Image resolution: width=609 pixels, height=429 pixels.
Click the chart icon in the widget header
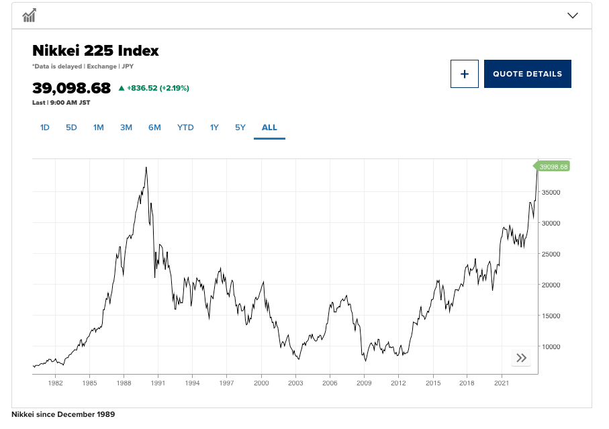point(29,15)
